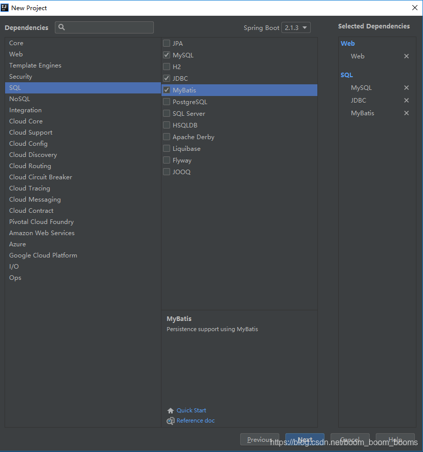Image resolution: width=423 pixels, height=452 pixels.
Task: Enable the Flyway checkbox
Action: click(167, 160)
